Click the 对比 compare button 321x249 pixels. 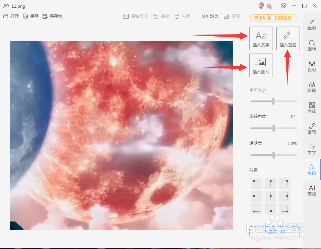coord(210,16)
